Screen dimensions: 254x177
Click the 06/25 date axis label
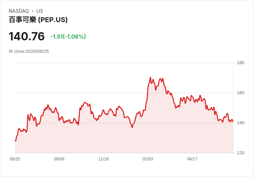coord(15,159)
